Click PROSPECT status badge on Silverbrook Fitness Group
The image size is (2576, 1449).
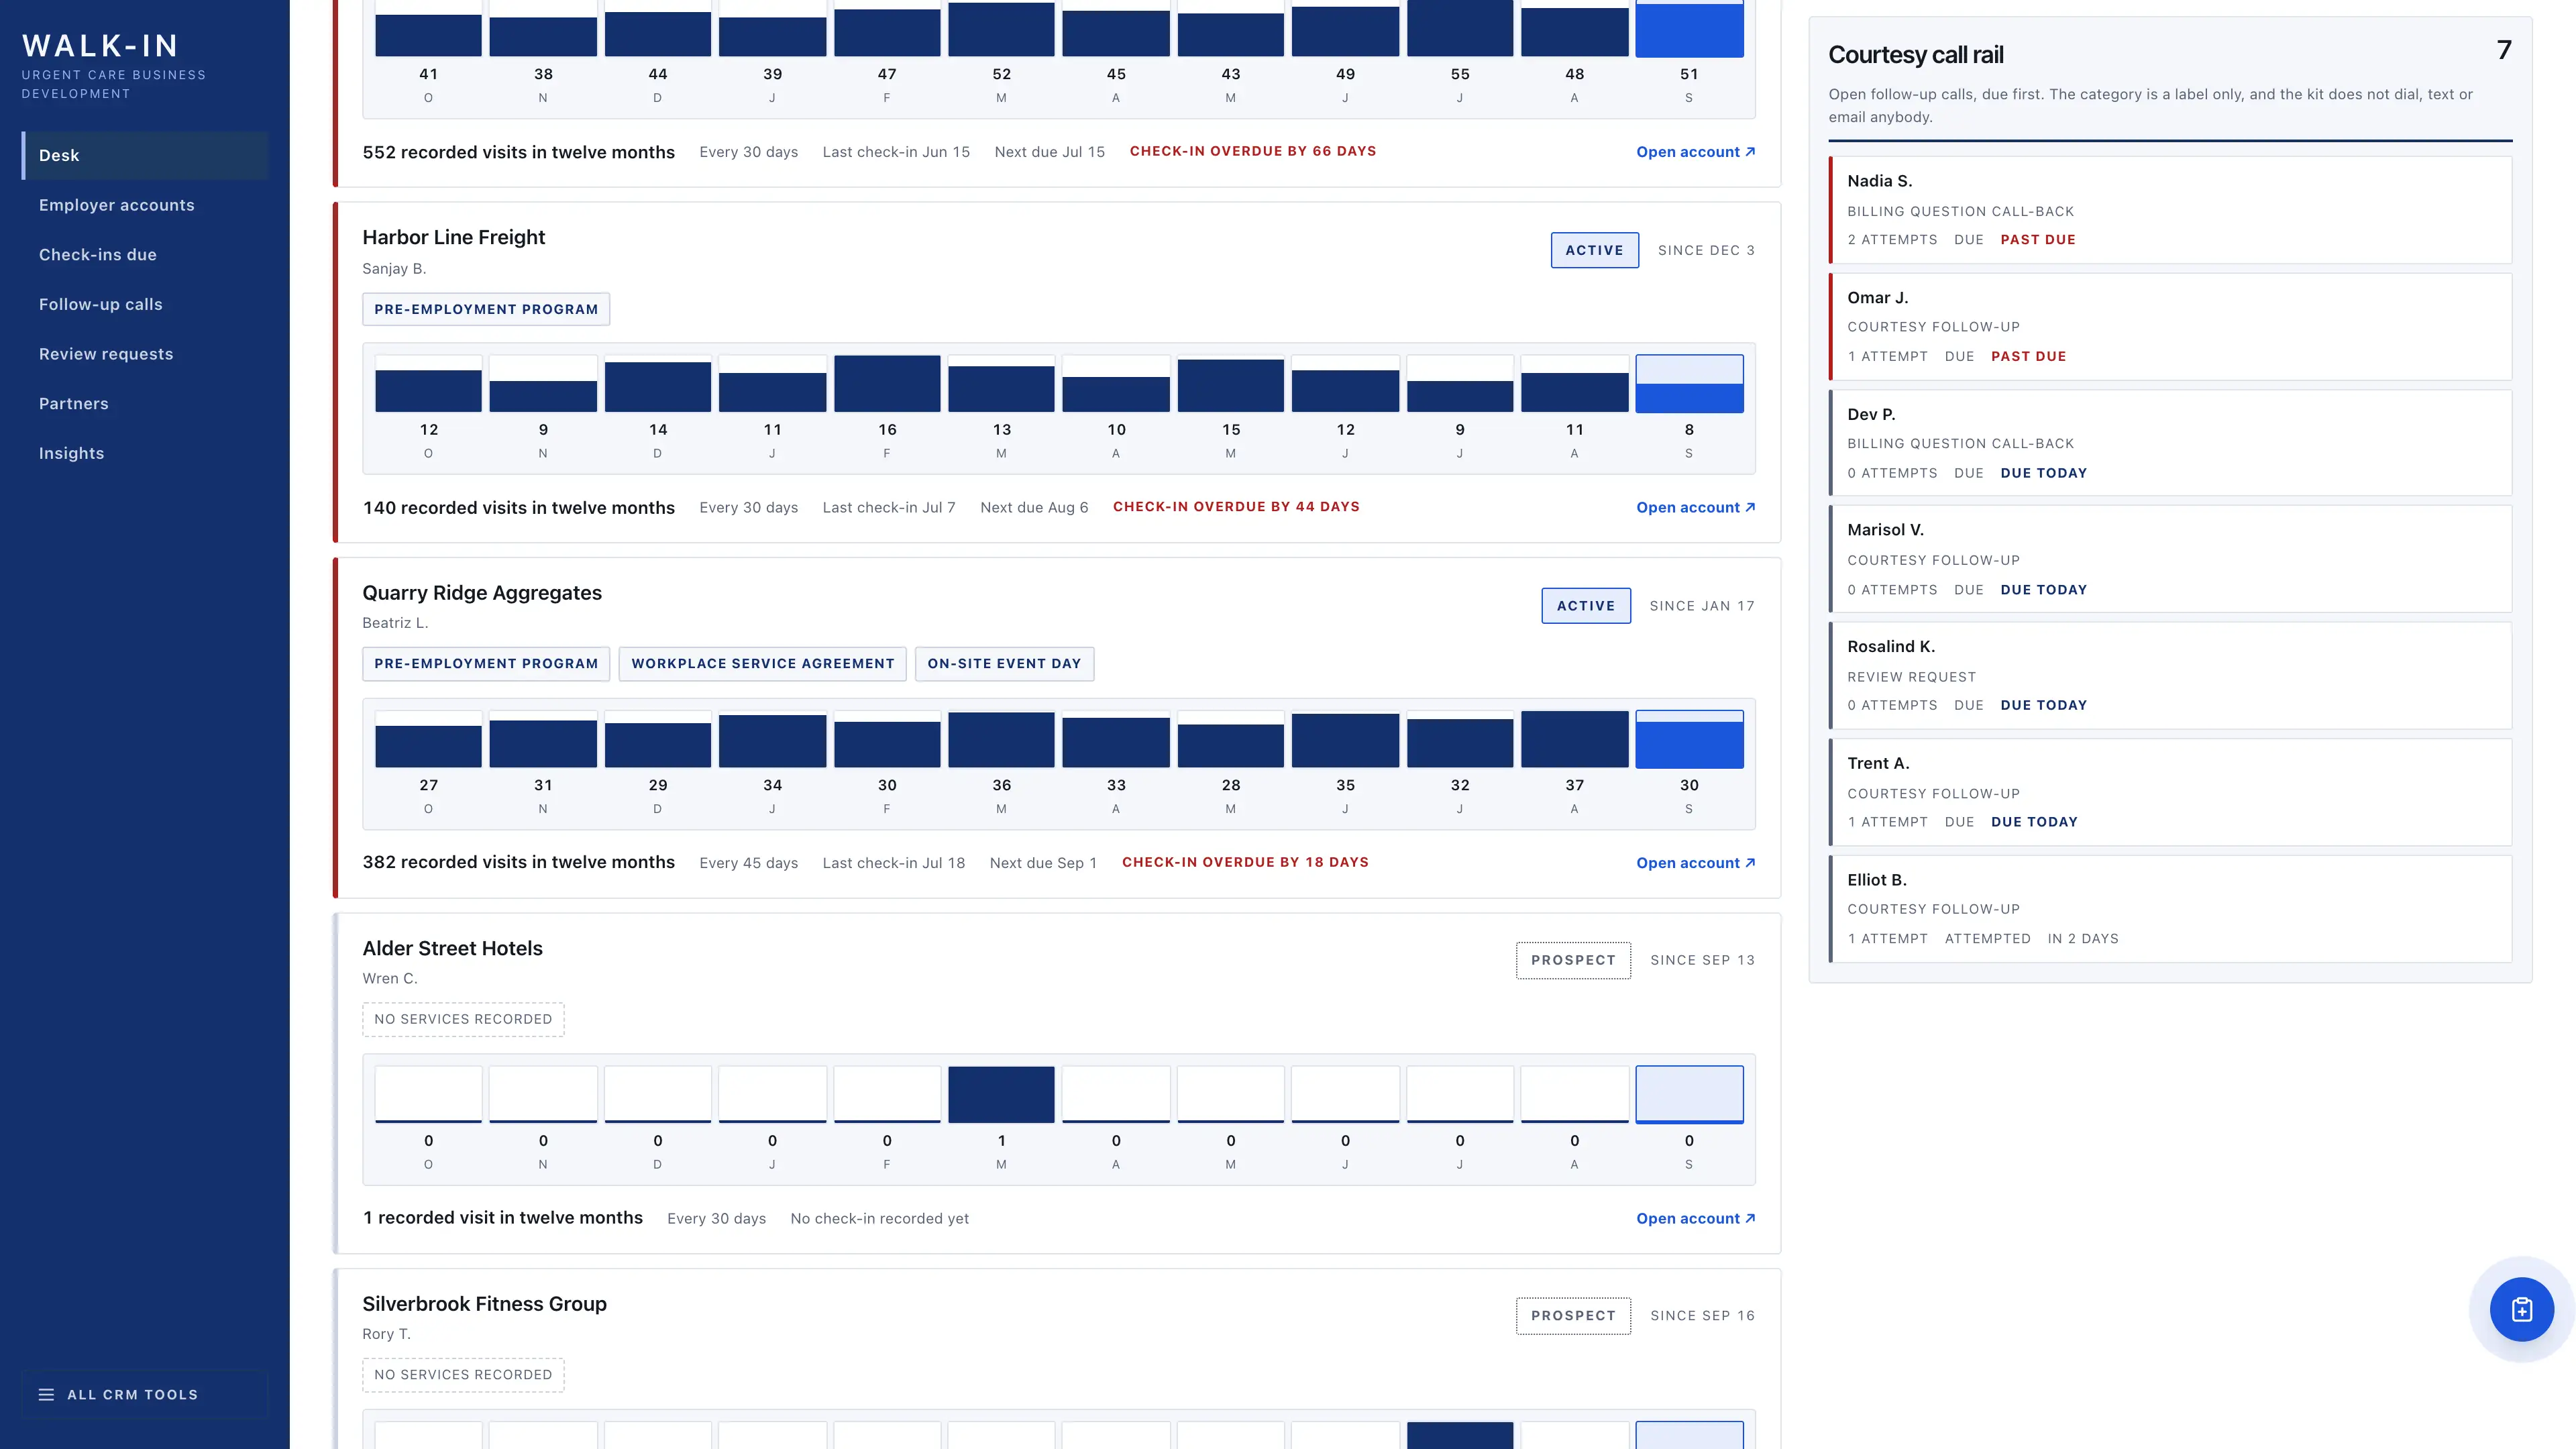pos(1573,1316)
